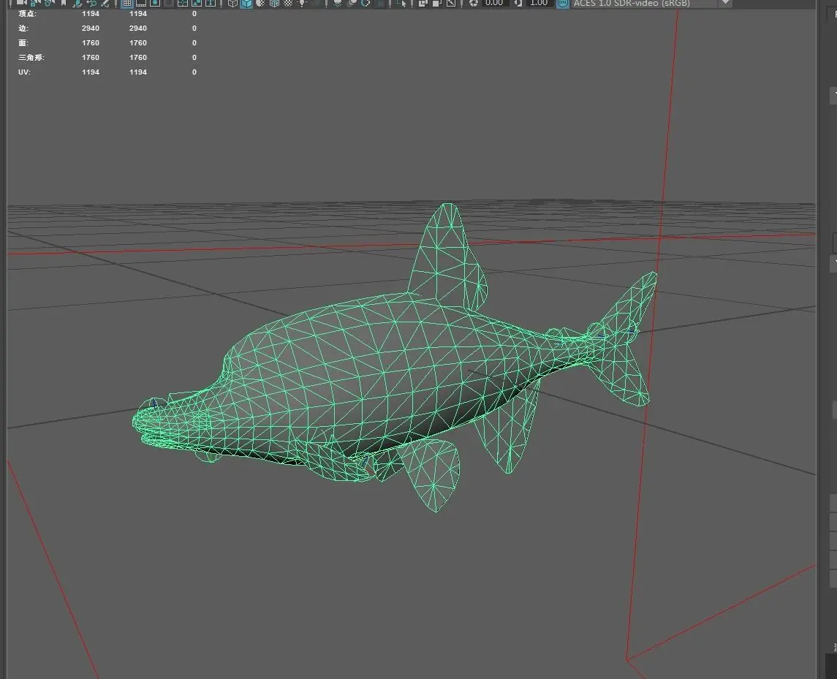Click the Motion Blur icon
The width and height of the screenshot is (837, 679).
(352, 3)
